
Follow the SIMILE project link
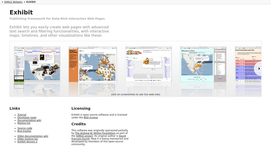84,136
